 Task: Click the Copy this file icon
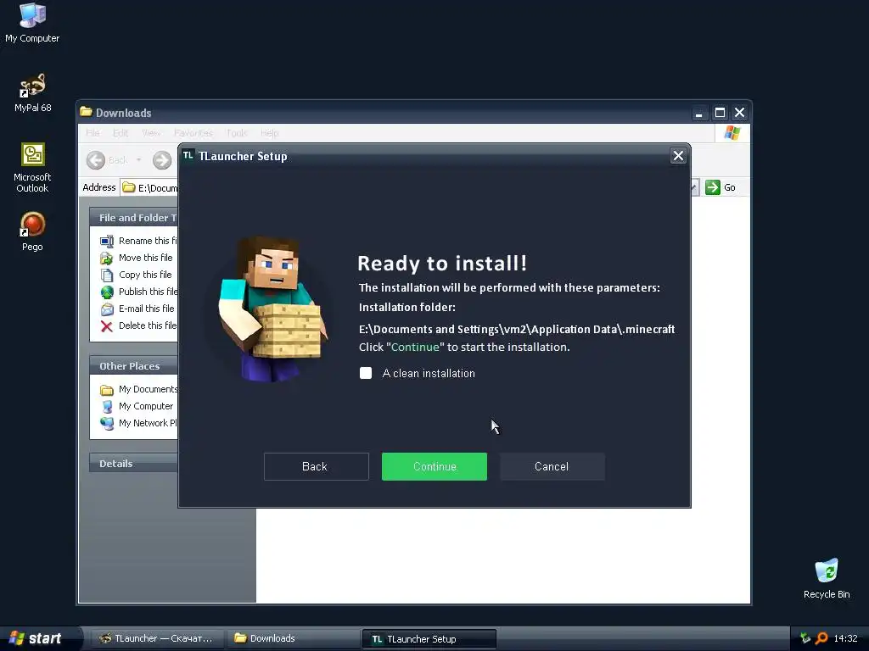[106, 275]
